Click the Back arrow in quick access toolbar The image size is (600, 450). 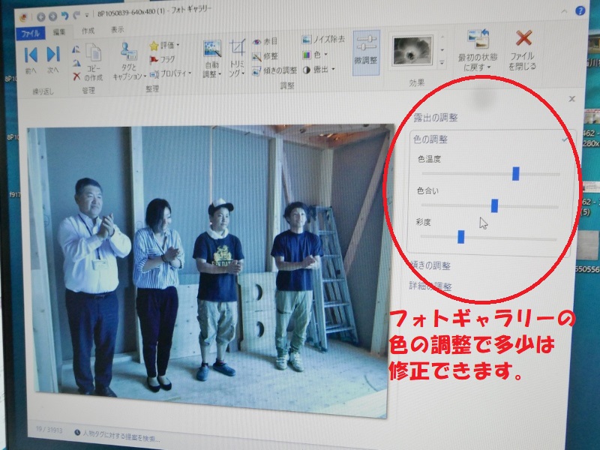pyautogui.click(x=41, y=16)
